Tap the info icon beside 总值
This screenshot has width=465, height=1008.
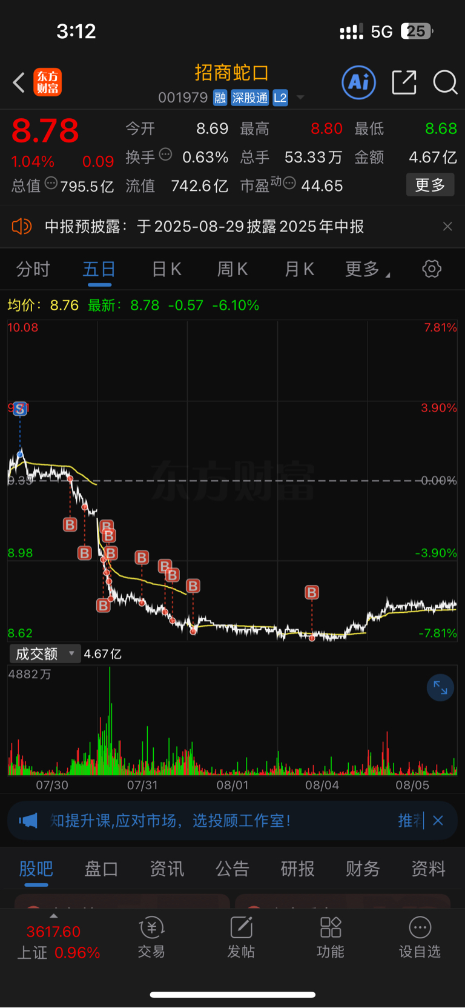51,183
